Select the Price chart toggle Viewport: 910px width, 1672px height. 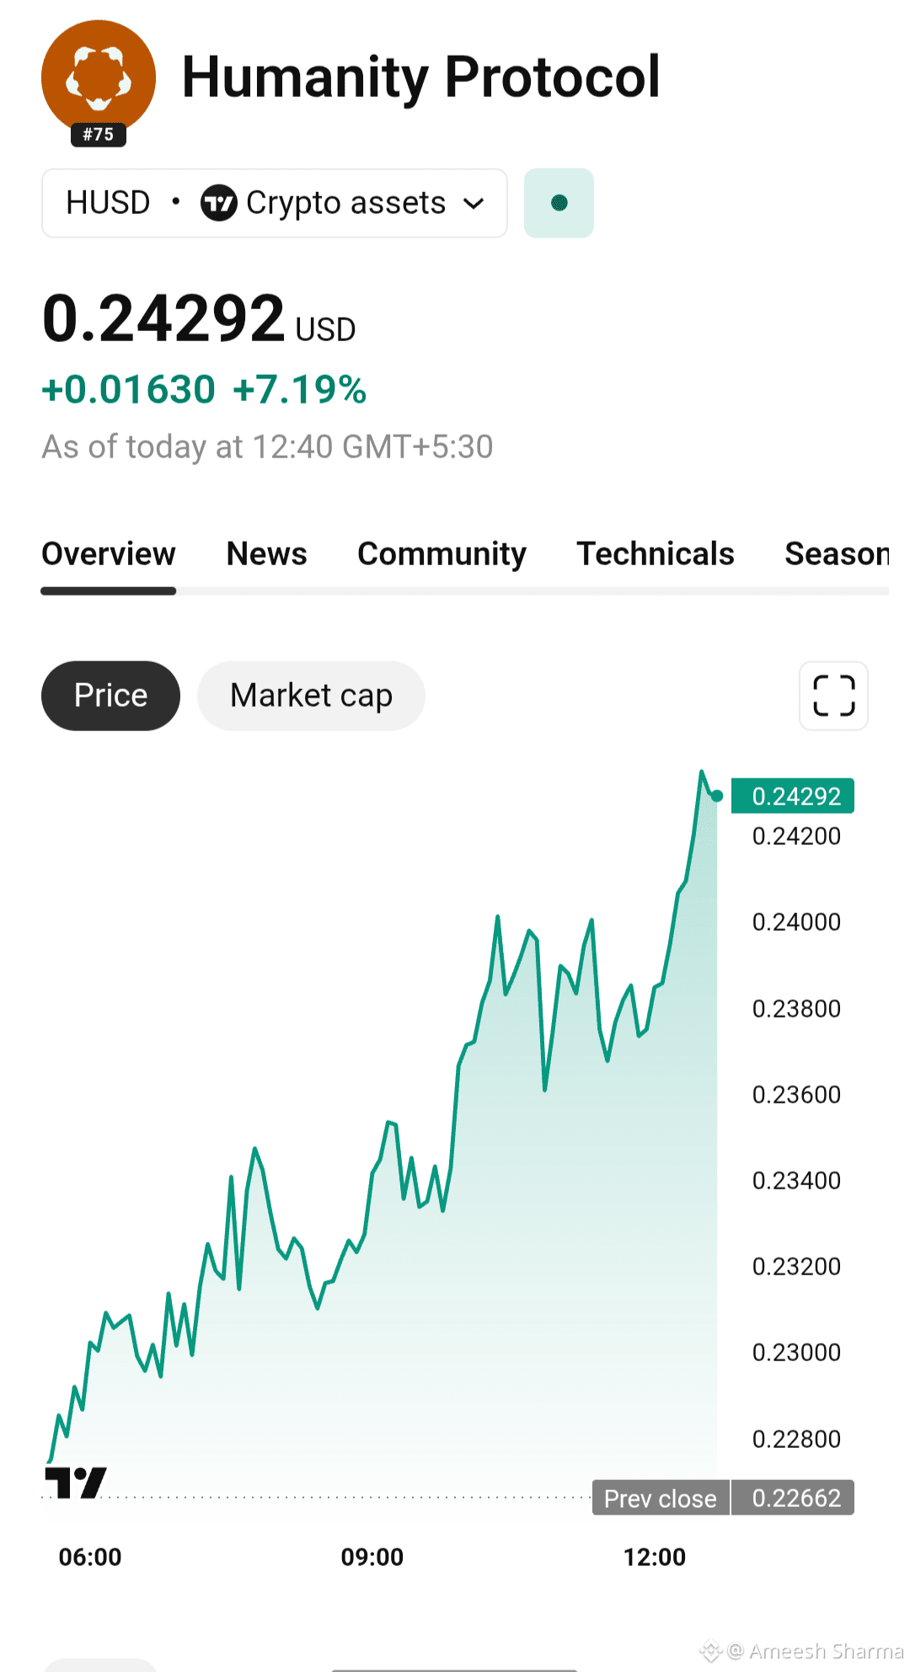(110, 696)
